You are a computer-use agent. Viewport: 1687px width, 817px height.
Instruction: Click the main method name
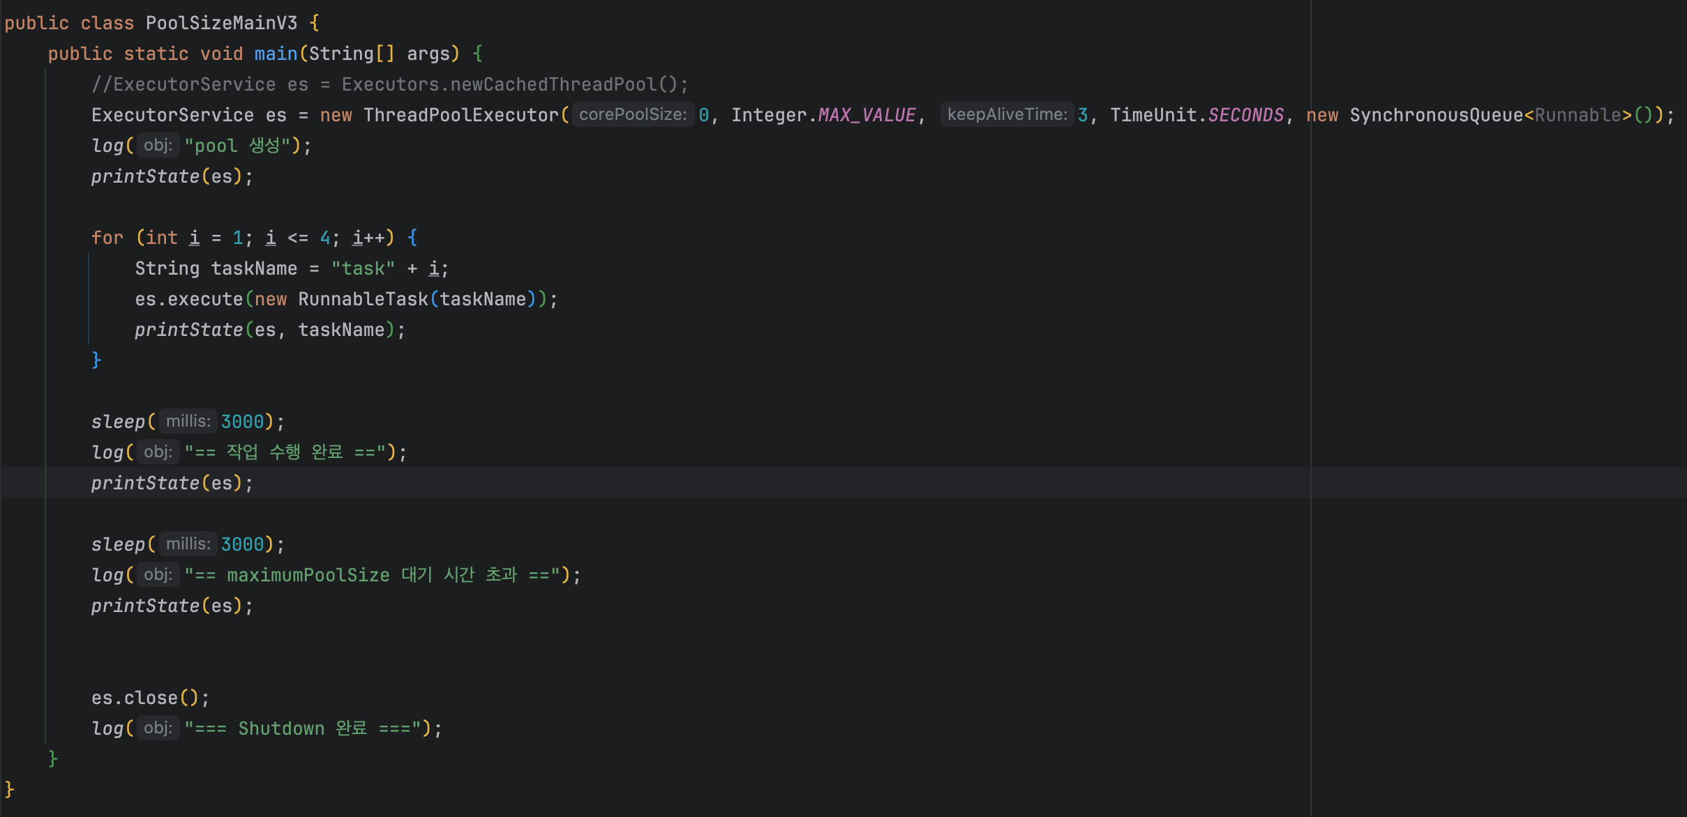point(276,54)
